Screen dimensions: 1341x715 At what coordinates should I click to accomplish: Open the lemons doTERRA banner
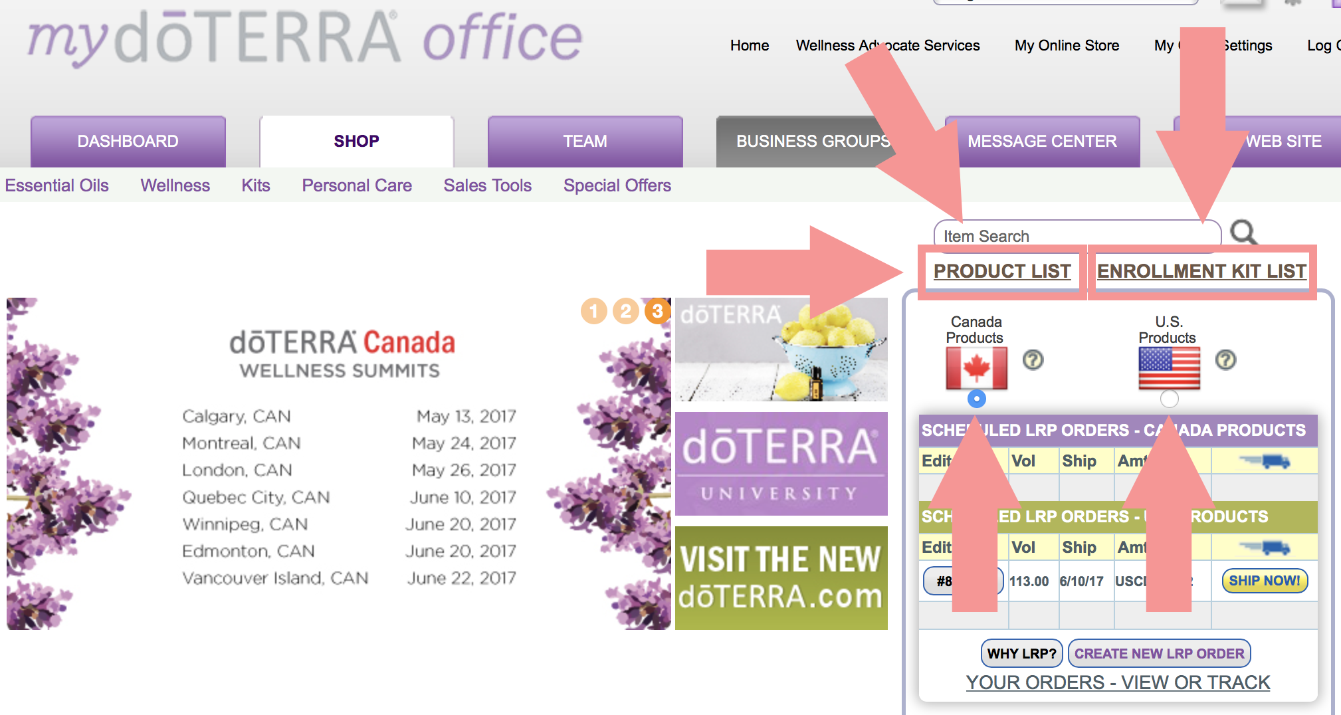coord(781,350)
